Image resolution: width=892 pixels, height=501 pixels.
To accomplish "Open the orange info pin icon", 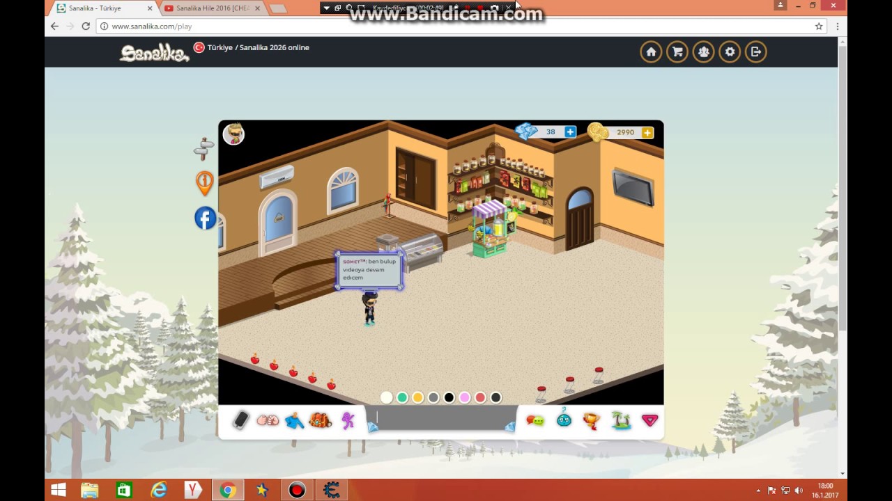I will 204,184.
